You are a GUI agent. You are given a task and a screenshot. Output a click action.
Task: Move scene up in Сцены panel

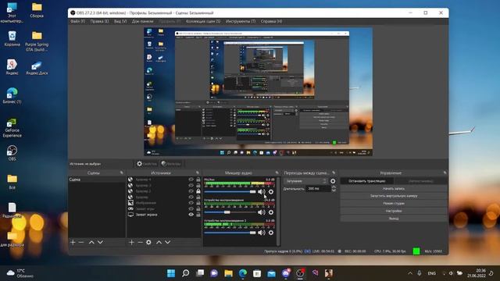pos(91,243)
